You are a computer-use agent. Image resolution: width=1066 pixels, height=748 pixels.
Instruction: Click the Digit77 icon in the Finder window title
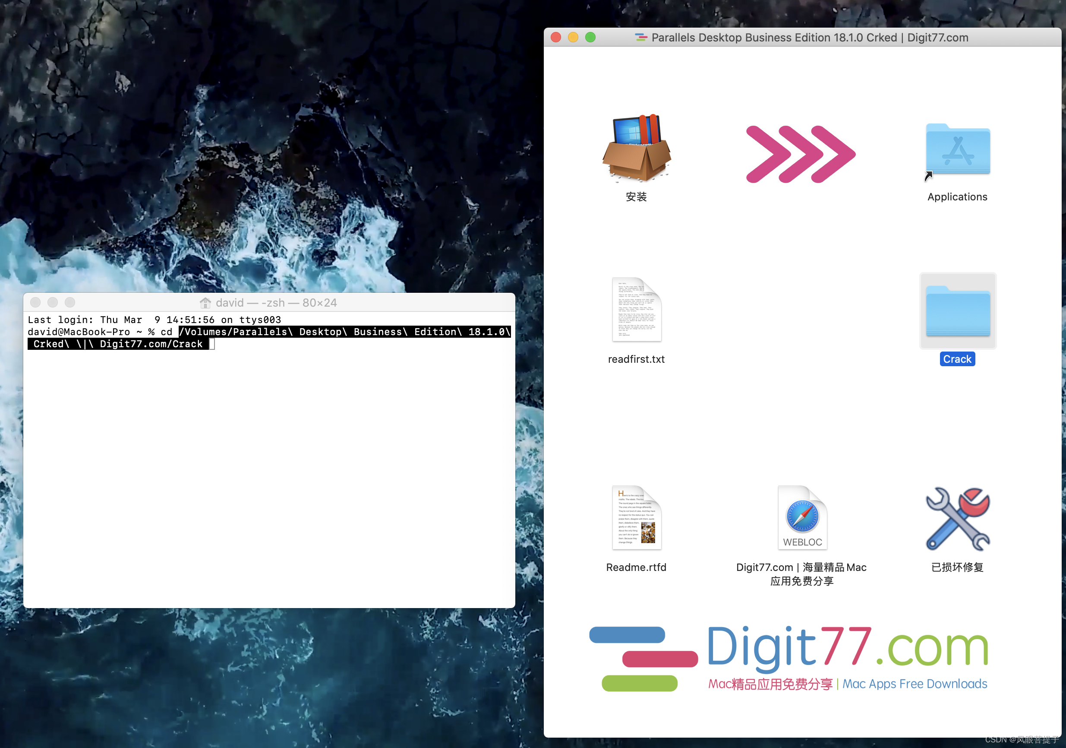coord(641,38)
